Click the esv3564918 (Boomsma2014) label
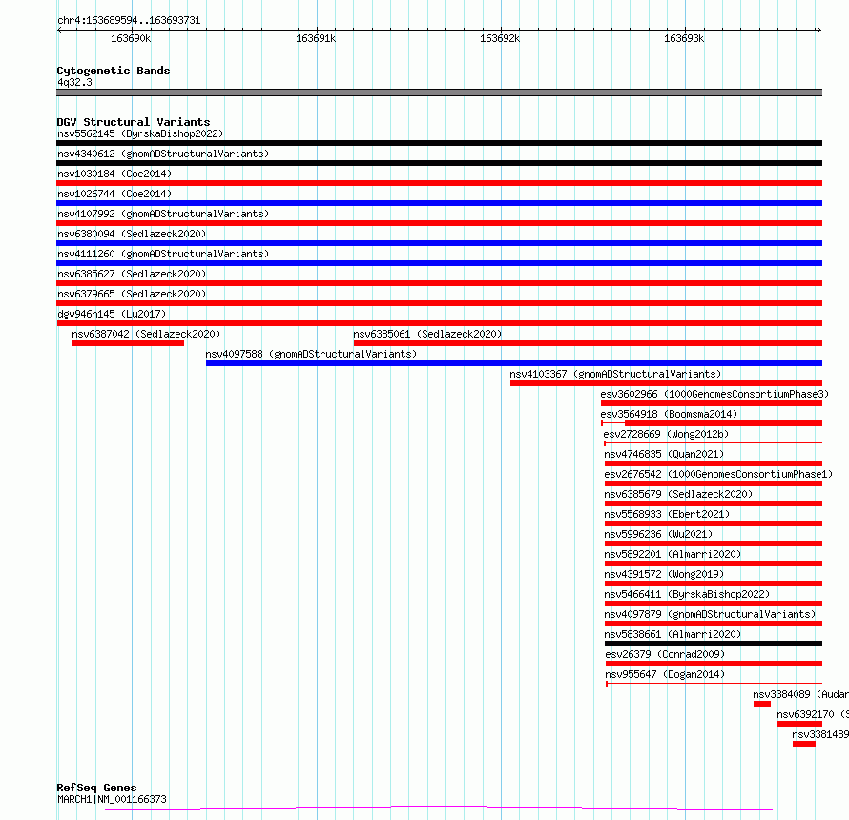 669,414
